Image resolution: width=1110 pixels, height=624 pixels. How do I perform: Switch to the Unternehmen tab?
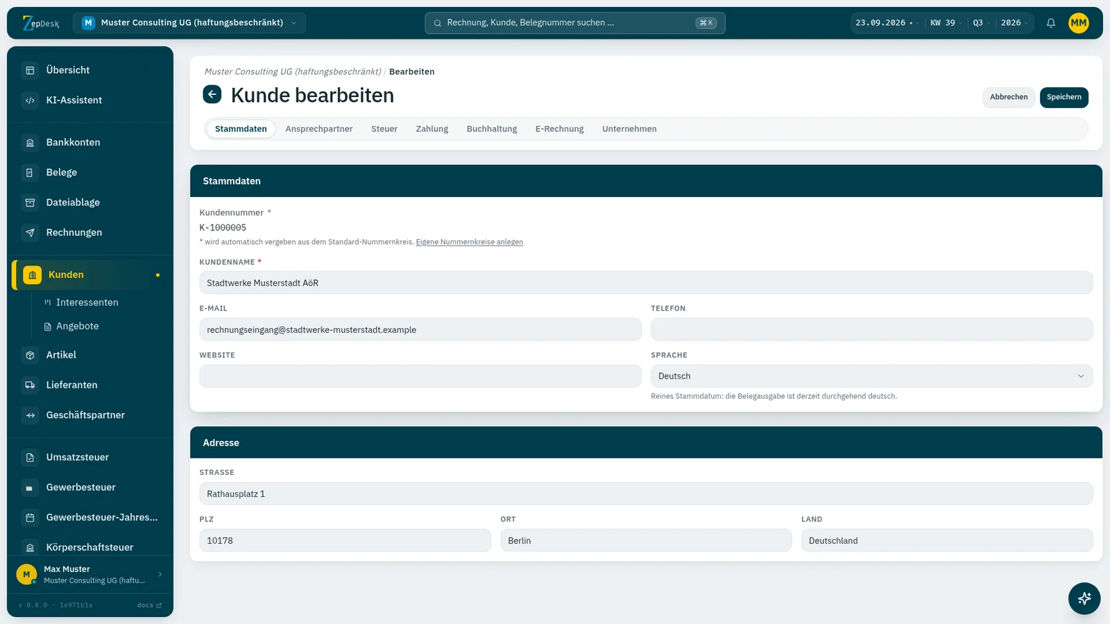629,129
